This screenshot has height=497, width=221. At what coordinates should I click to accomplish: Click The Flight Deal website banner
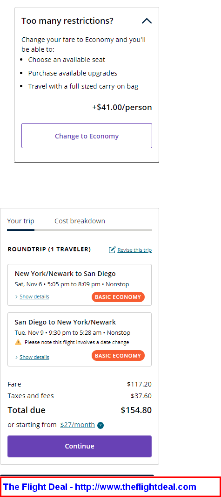(110, 487)
